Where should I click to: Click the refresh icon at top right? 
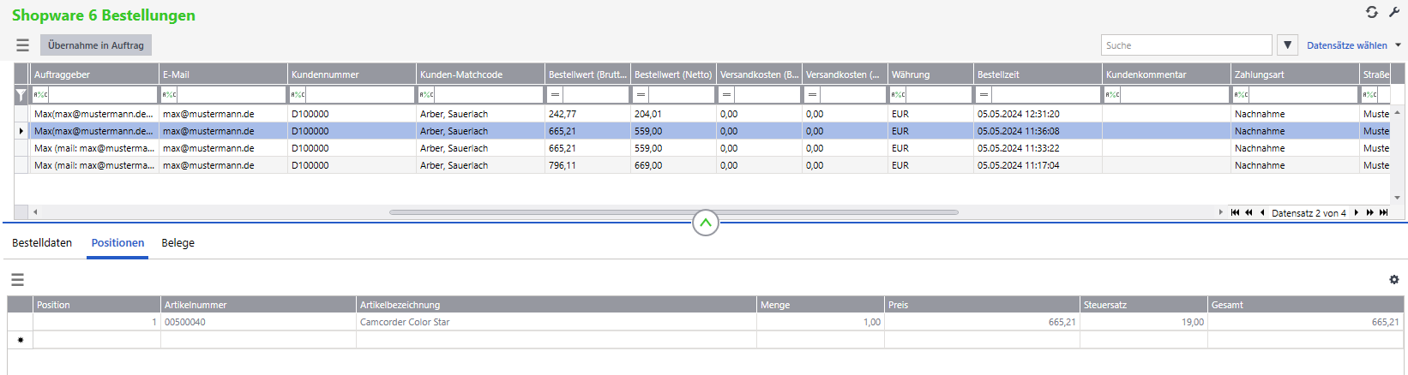(x=1372, y=12)
